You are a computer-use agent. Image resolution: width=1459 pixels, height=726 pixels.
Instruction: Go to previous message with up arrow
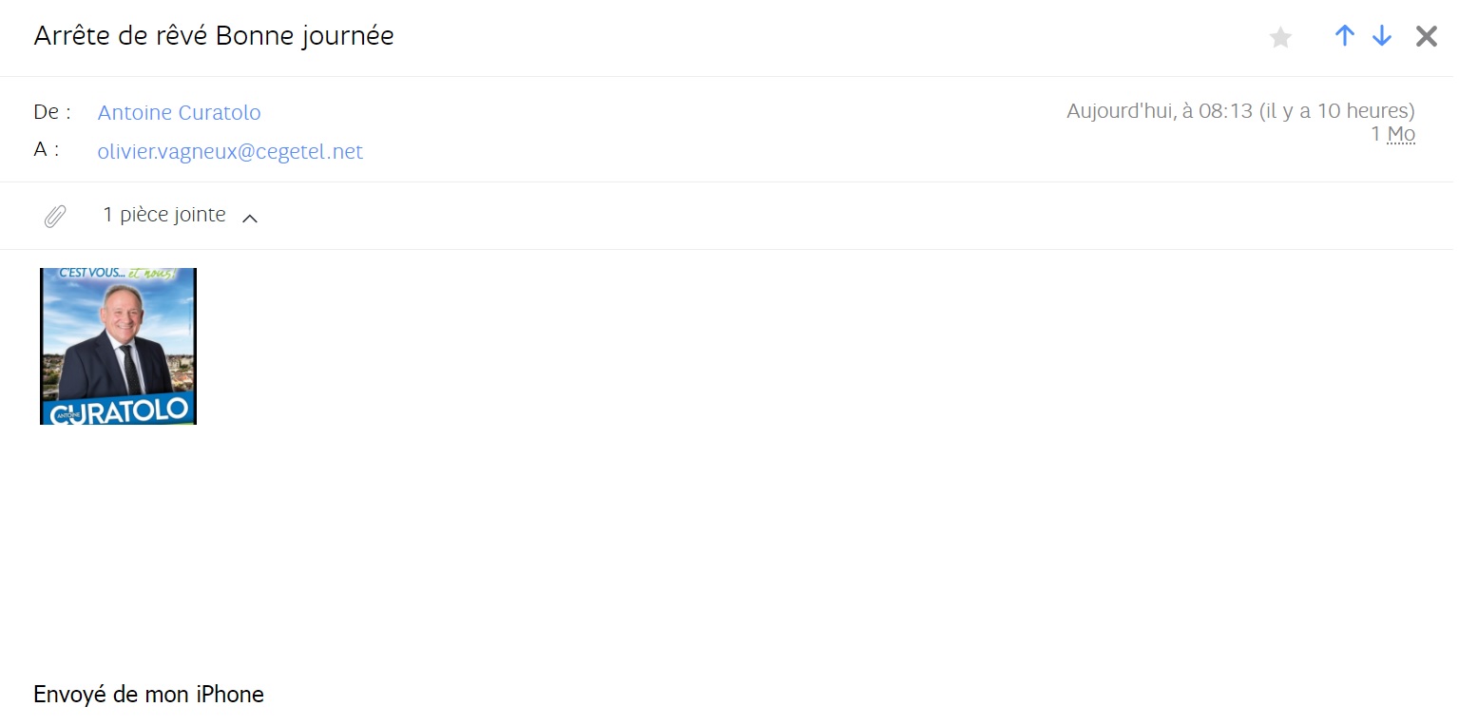pos(1344,36)
